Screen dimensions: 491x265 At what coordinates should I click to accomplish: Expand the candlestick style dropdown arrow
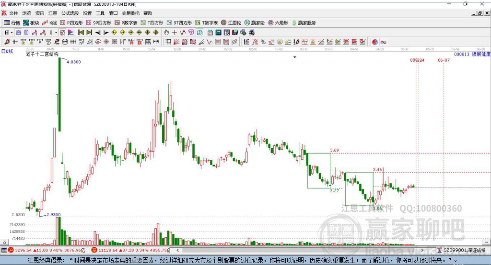(56, 33)
